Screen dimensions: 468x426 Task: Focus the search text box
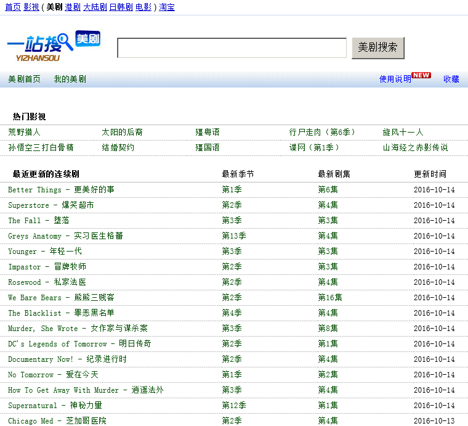(x=232, y=48)
